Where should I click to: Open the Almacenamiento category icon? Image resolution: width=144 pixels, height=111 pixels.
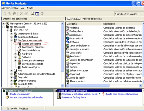[x=68, y=81]
